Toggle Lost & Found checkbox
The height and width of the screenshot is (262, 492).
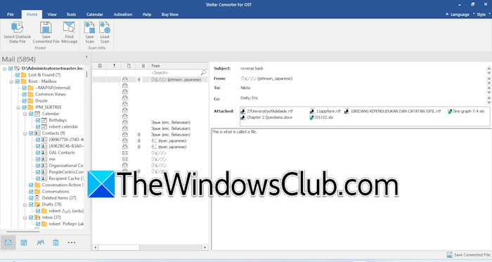coord(18,75)
